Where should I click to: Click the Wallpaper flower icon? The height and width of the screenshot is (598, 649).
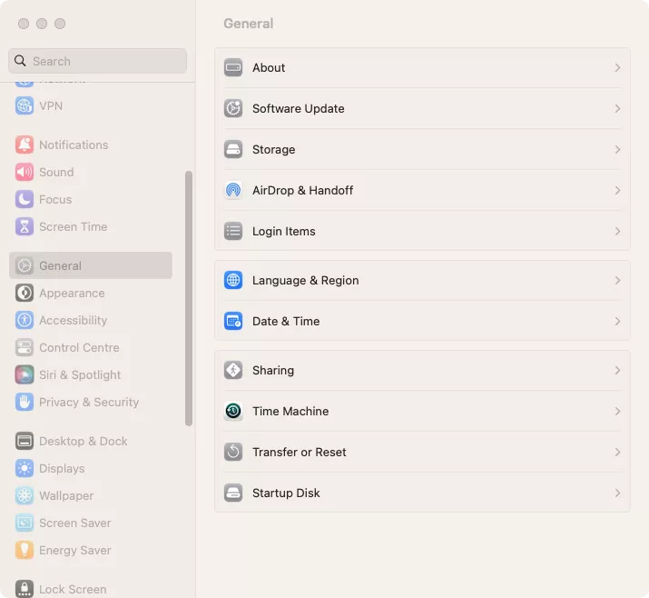coord(25,495)
